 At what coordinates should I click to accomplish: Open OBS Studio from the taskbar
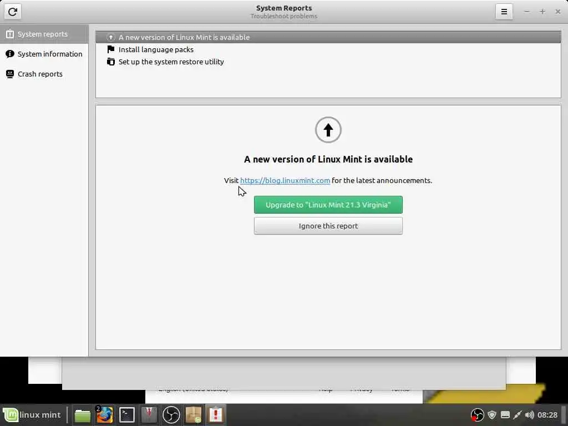(171, 415)
